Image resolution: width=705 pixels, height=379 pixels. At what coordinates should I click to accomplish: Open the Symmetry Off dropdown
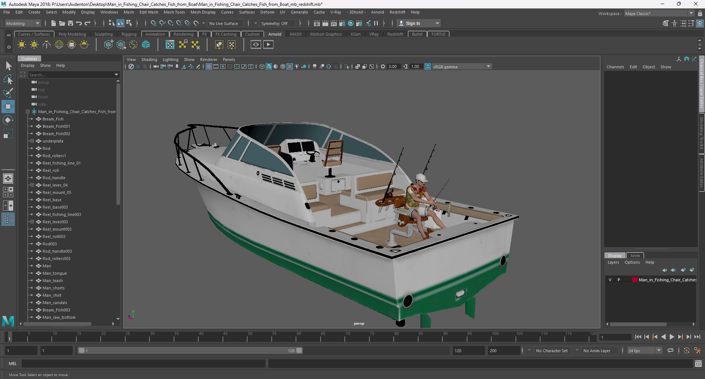tap(277, 23)
